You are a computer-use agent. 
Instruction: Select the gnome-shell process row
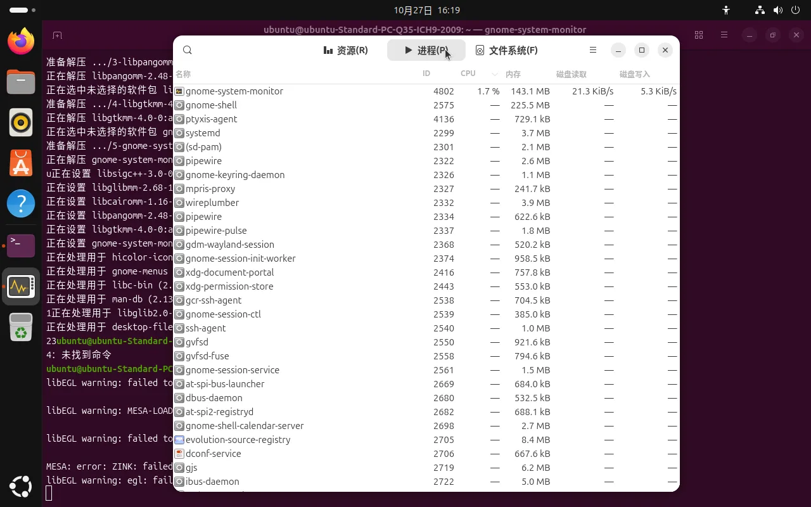click(426, 105)
